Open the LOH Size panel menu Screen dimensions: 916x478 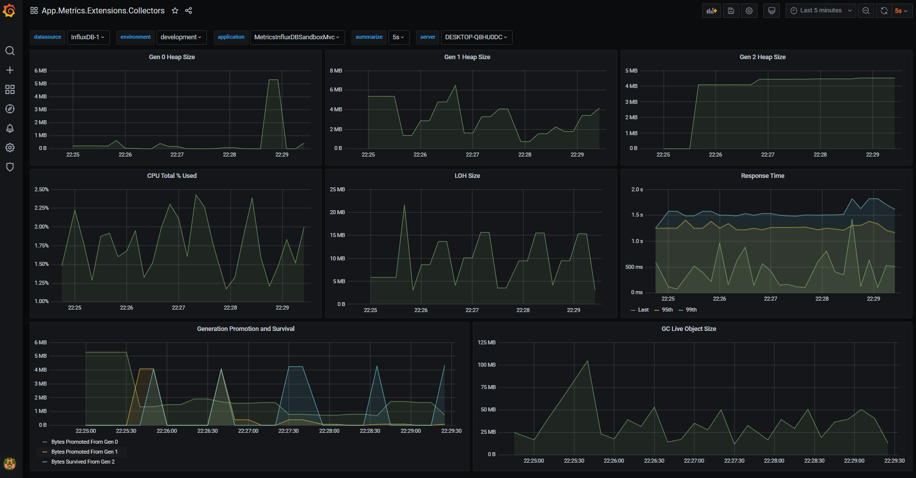467,176
